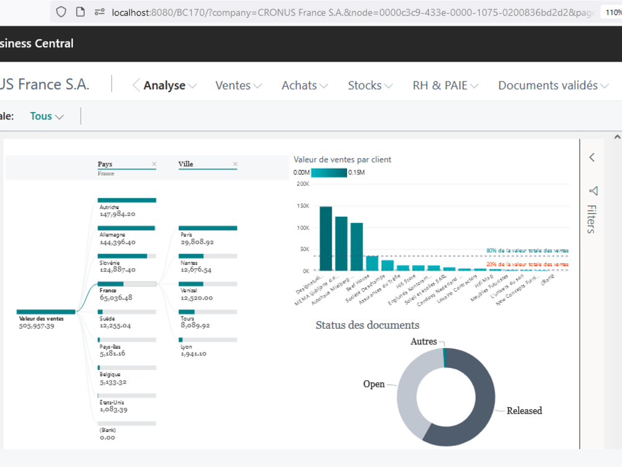Select the Venizel 12,520.00 city node
This screenshot has height=467, width=622.
208,291
